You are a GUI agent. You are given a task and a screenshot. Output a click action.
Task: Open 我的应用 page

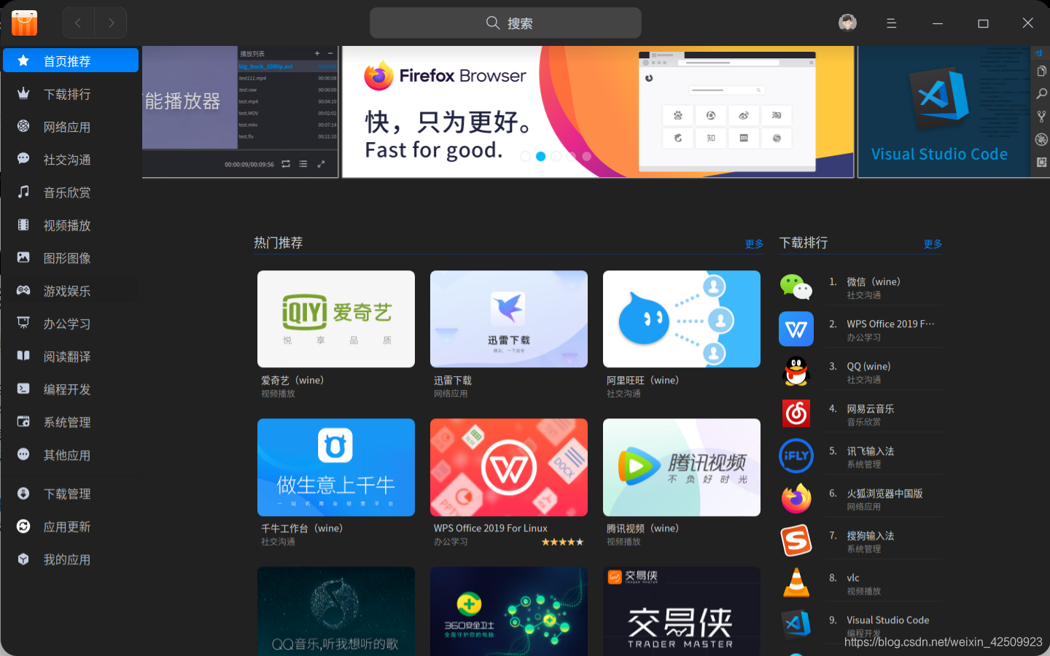[x=71, y=559]
